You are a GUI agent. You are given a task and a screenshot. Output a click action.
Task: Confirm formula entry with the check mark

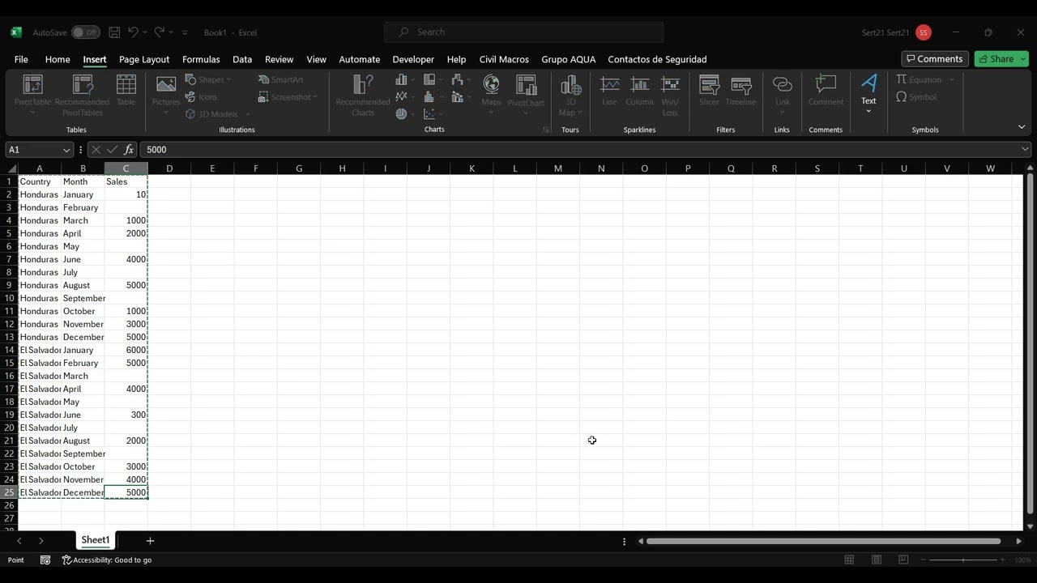pos(112,150)
